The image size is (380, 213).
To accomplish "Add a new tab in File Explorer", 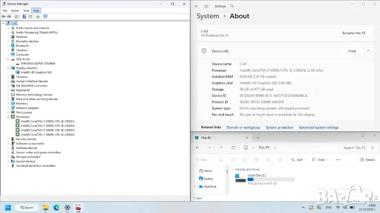I will [x=258, y=138].
